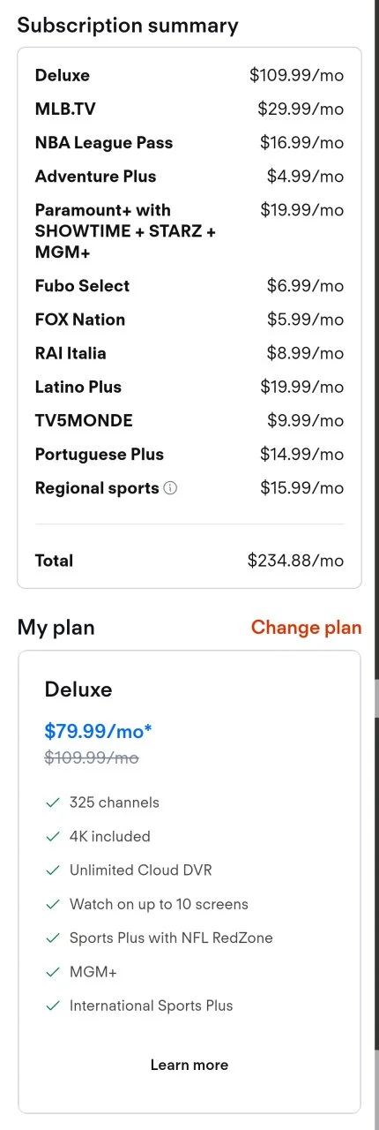The height and width of the screenshot is (1130, 379).
Task: Select the MLB.TV subscription line
Action: pos(189,109)
